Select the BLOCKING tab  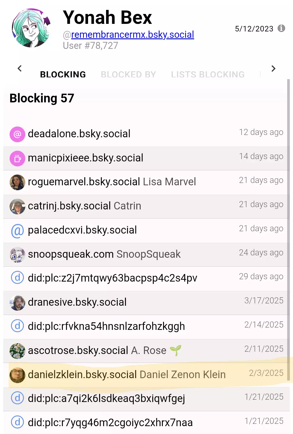pyautogui.click(x=63, y=74)
